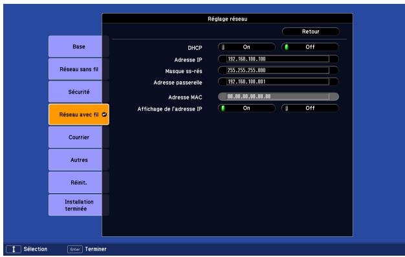Click the Retour button
Image resolution: width=405 pixels, height=257 pixels.
[x=311, y=32]
